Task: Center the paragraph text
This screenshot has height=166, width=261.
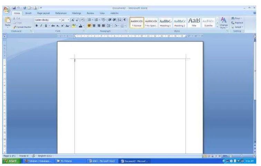Action: [94, 26]
